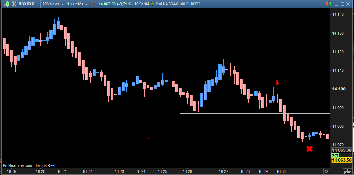Click the 14 130 price axis label
354x175 pixels.
click(338, 33)
